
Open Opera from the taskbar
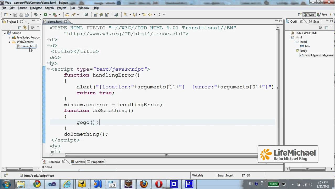(159, 184)
